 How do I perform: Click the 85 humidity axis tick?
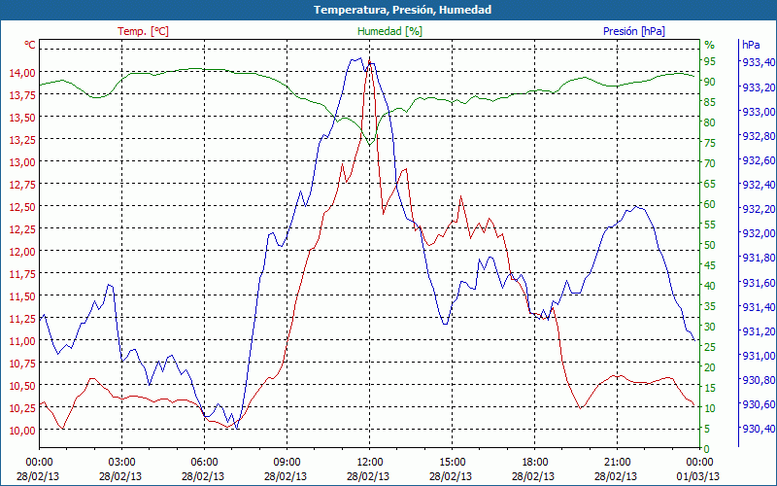click(710, 102)
